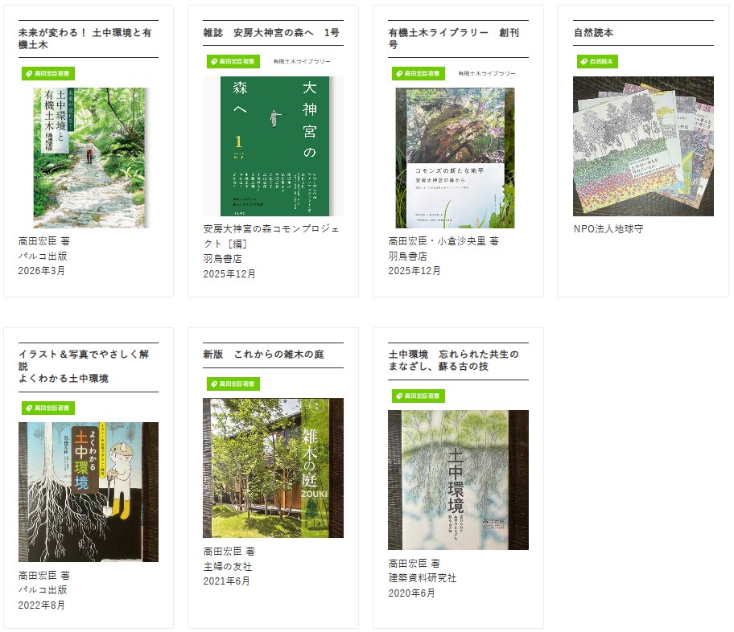Image resolution: width=734 pixels, height=632 pixels.
Task: Open 有機土木ライブラリー 創刊号 title link
Action: coord(453,39)
